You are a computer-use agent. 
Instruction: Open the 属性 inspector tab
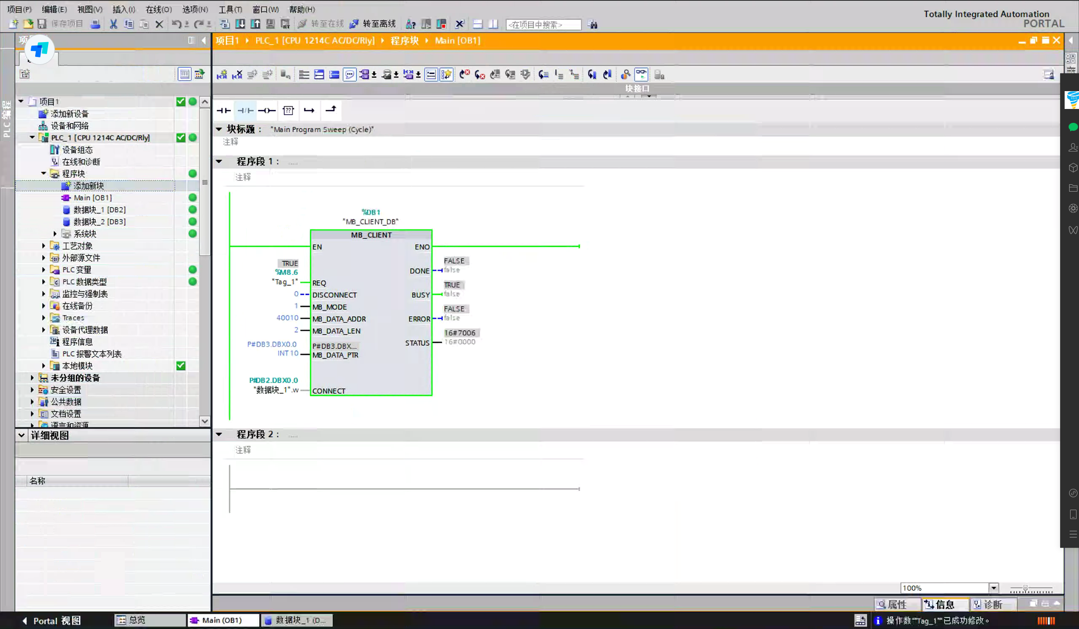pos(897,604)
